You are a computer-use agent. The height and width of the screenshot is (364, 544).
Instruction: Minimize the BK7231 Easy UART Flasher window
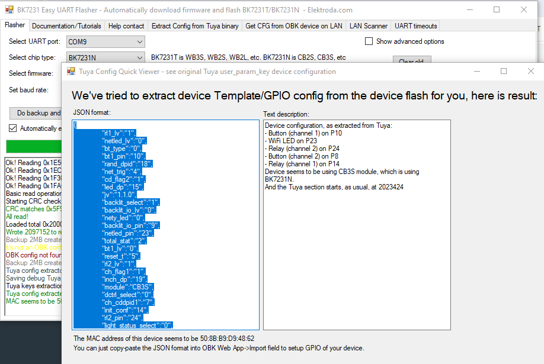click(x=470, y=9)
